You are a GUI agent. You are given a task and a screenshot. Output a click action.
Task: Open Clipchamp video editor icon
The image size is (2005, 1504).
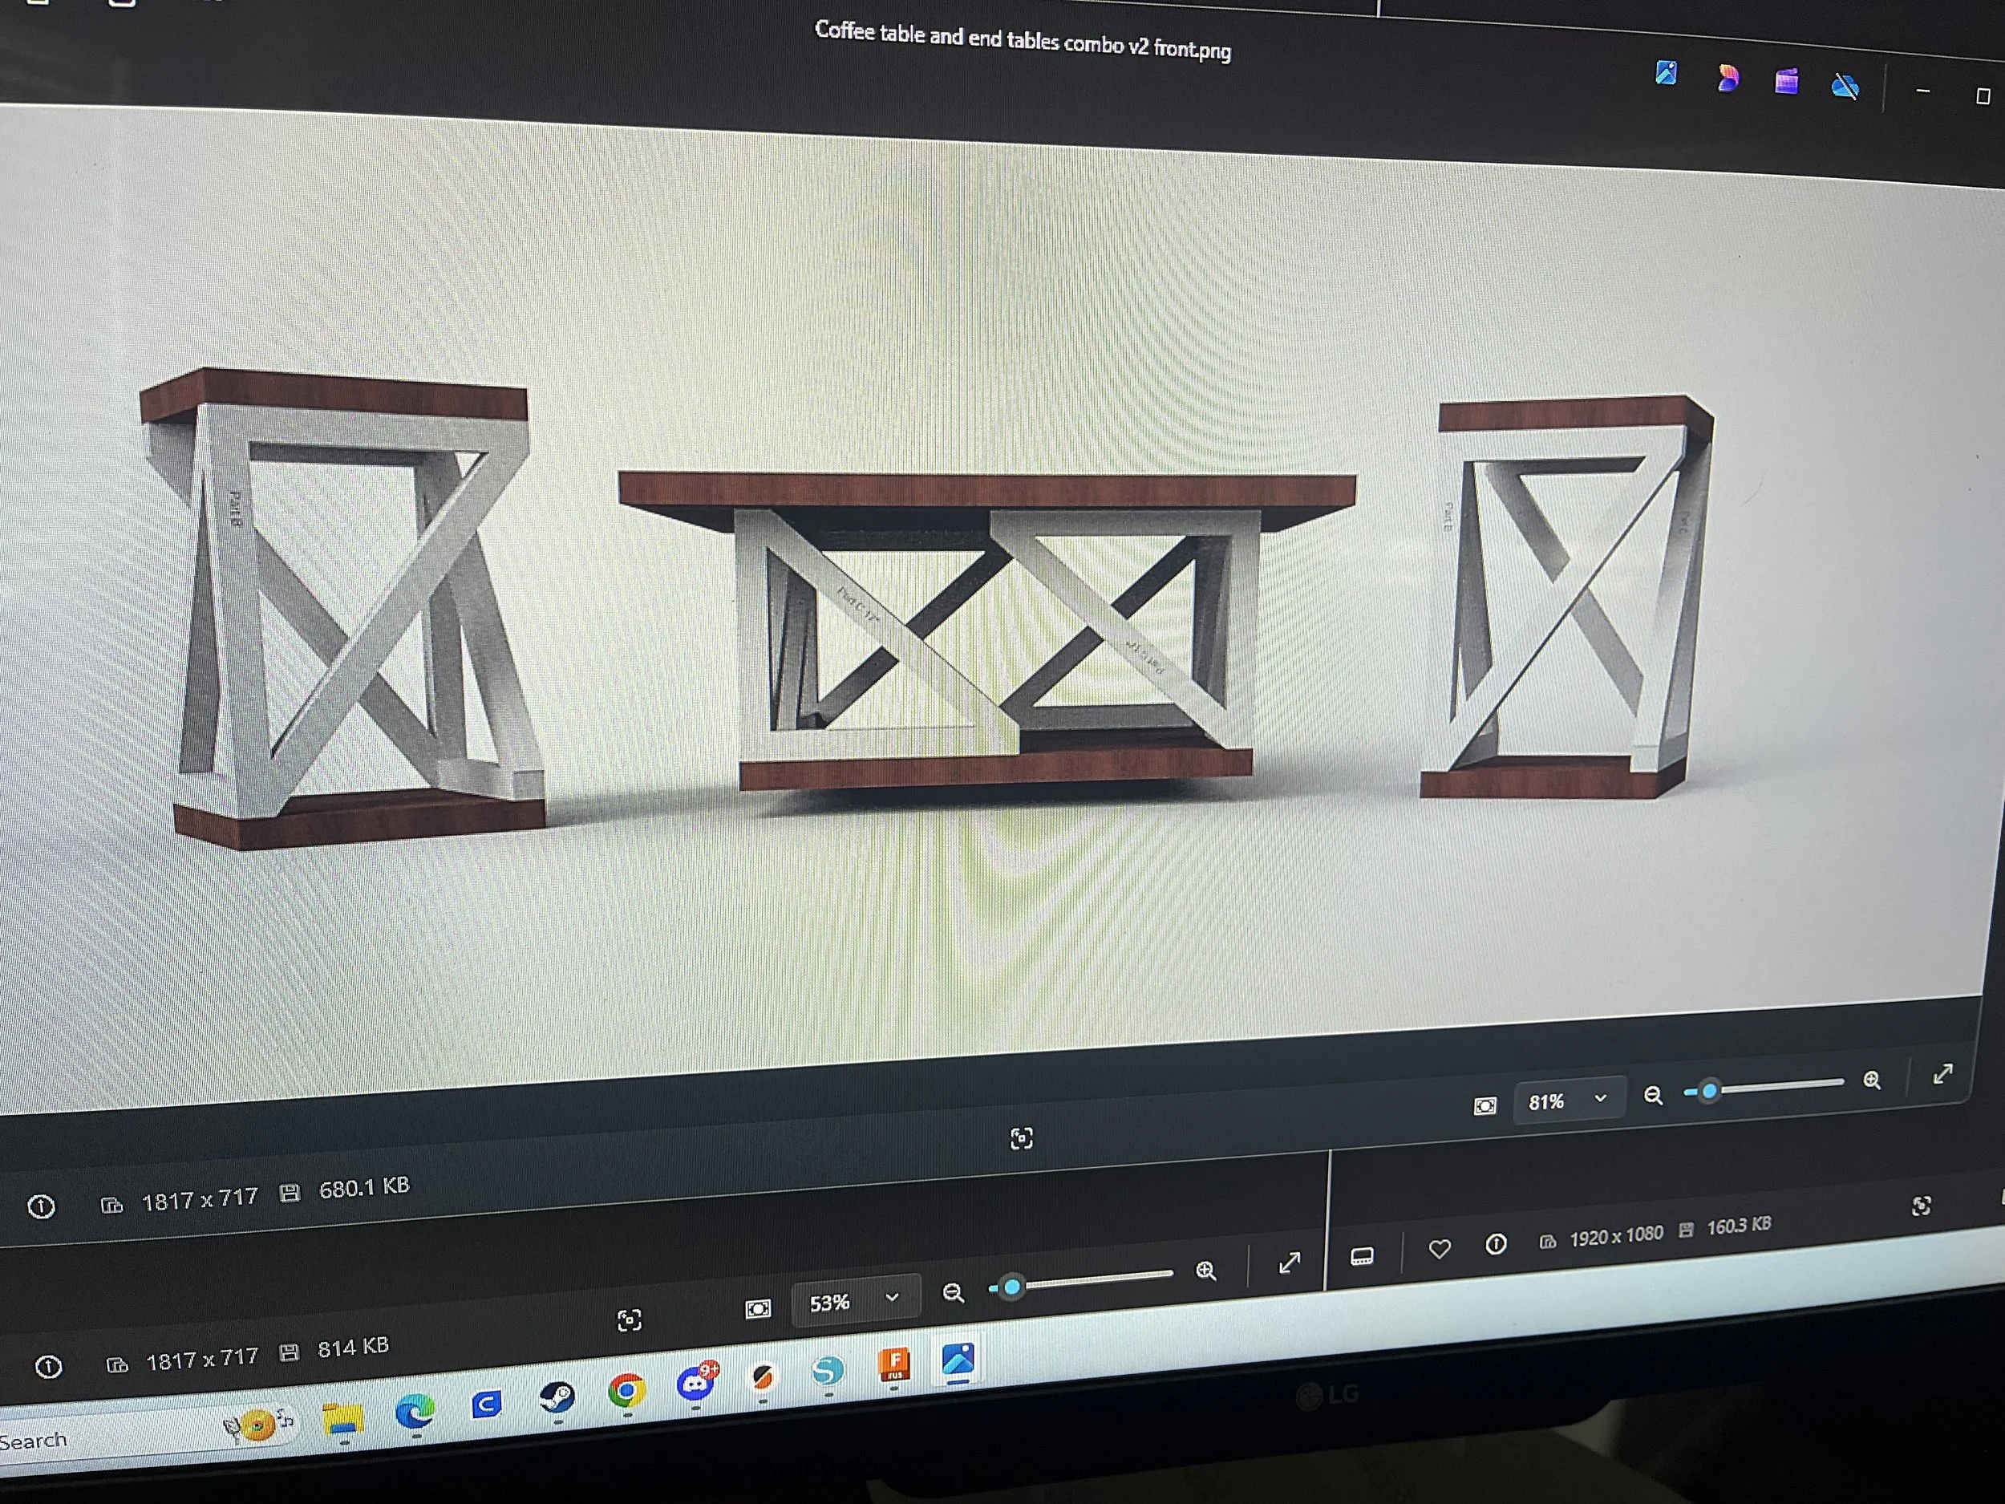click(1787, 82)
